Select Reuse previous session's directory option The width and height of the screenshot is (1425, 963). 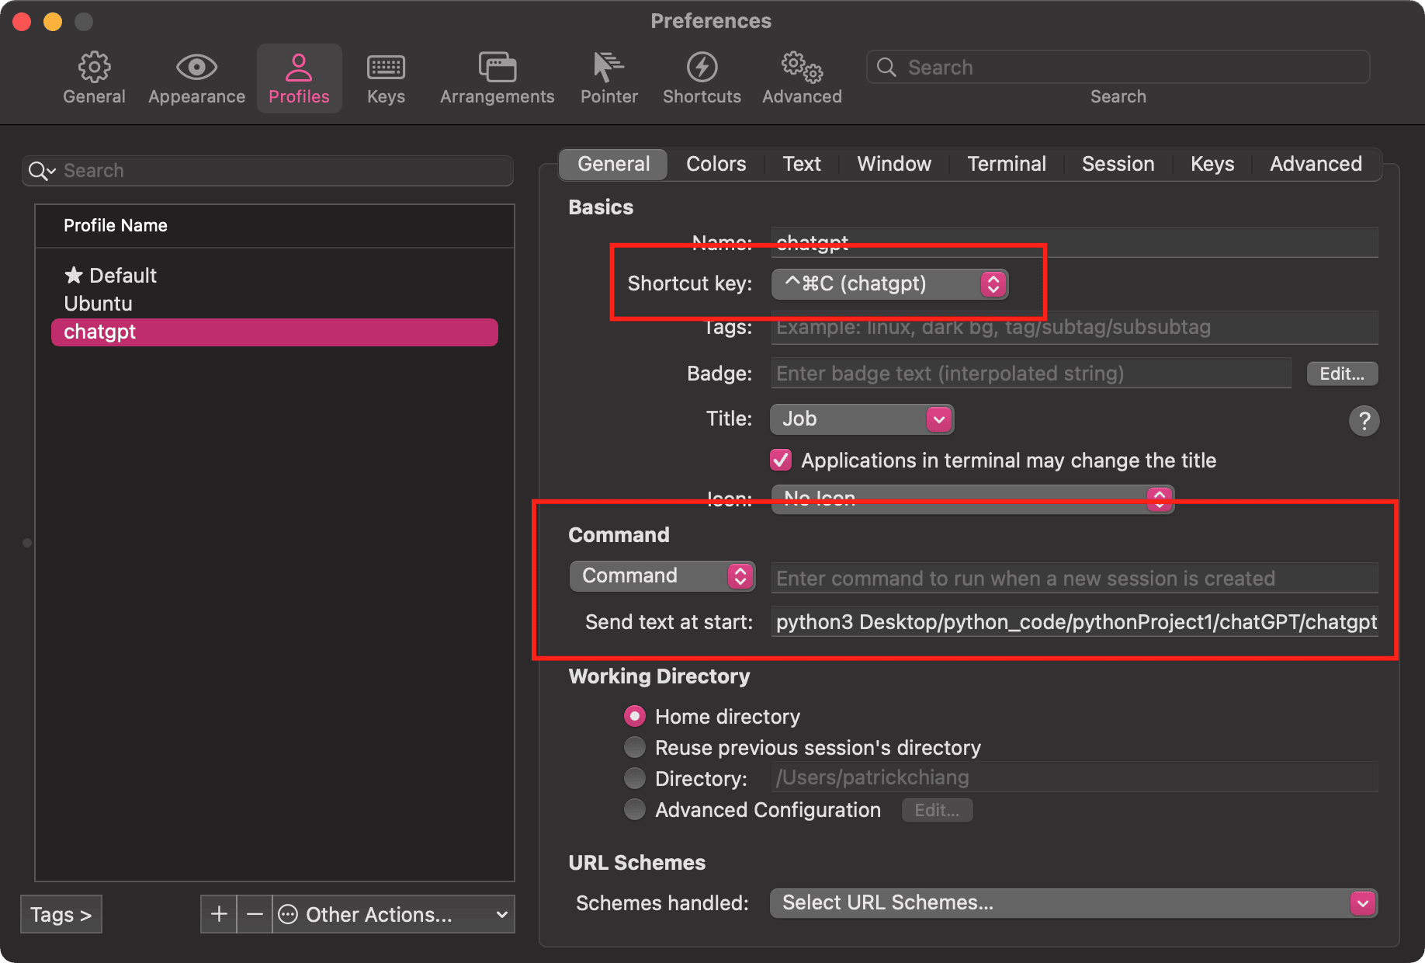(x=635, y=747)
